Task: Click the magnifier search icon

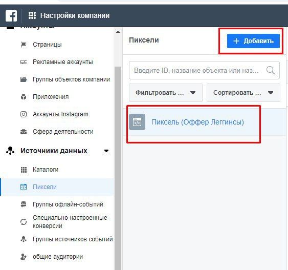Action: 271,70
